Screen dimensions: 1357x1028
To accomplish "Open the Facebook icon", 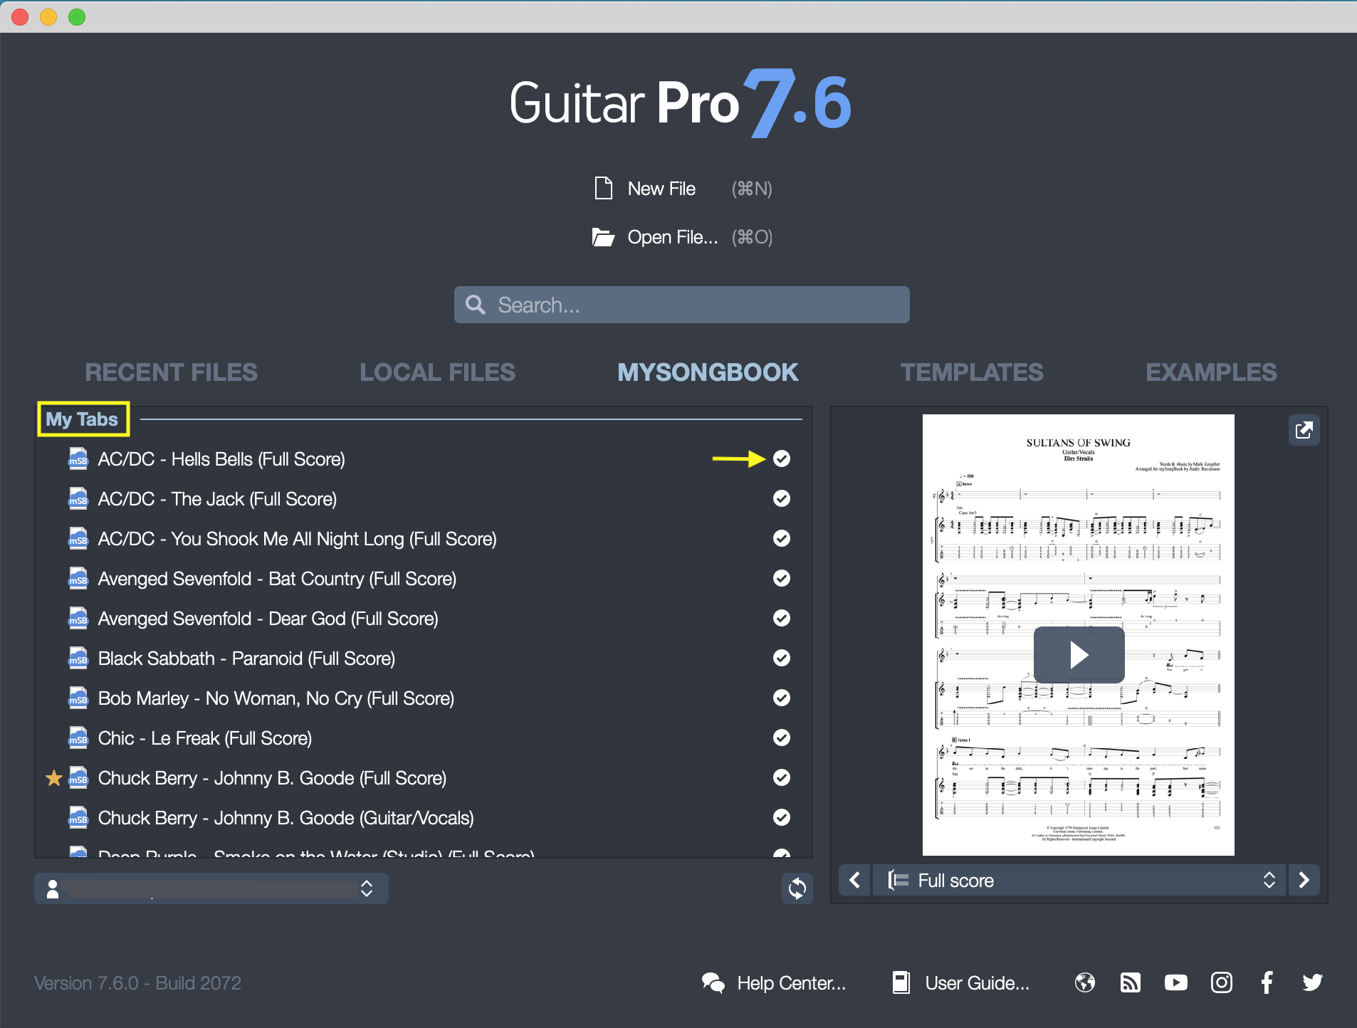I will coord(1267,983).
